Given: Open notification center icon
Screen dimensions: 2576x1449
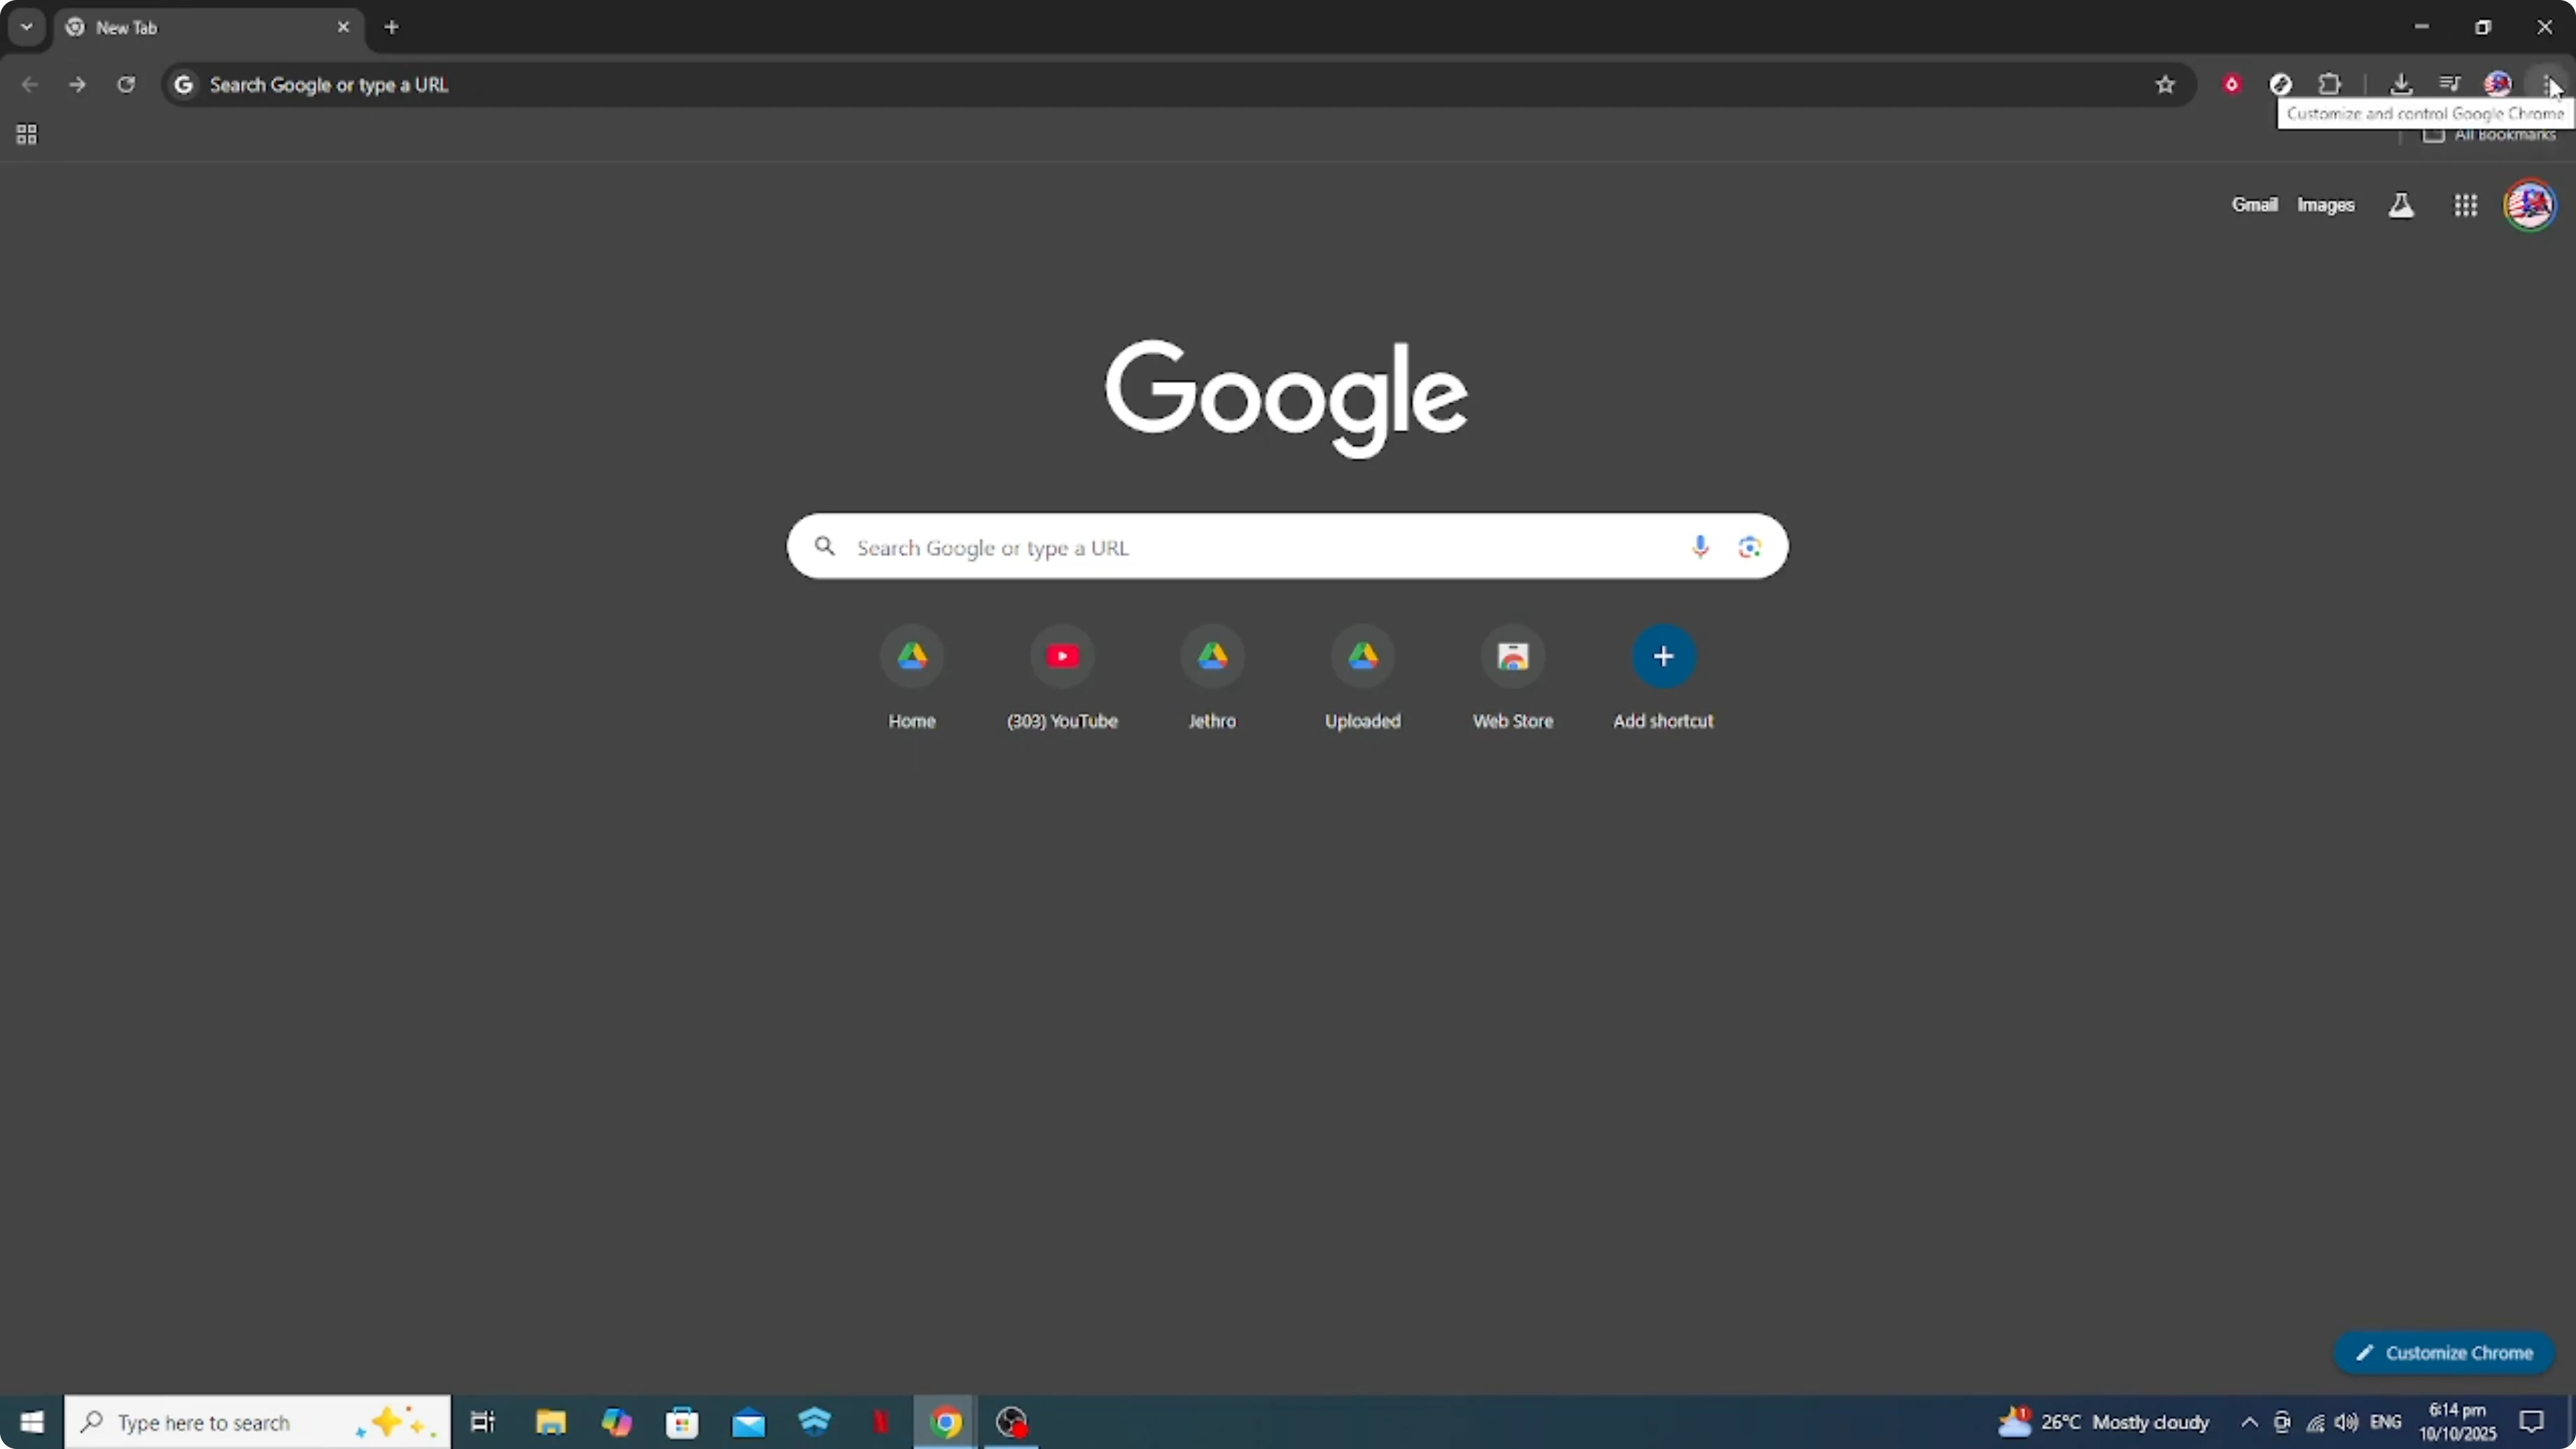Looking at the screenshot, I should coord(2531,1422).
